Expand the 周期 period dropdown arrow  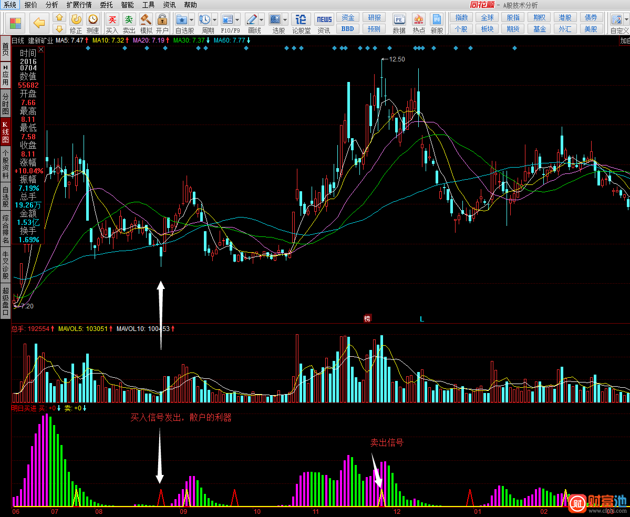214,19
